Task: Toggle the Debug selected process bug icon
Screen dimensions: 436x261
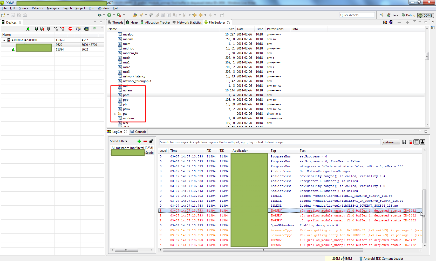Action: (28, 29)
